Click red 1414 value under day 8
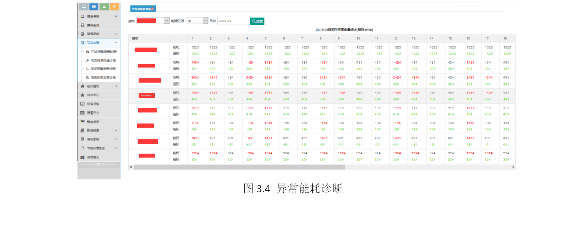Image resolution: width=577 pixels, height=226 pixels. tap(324, 108)
